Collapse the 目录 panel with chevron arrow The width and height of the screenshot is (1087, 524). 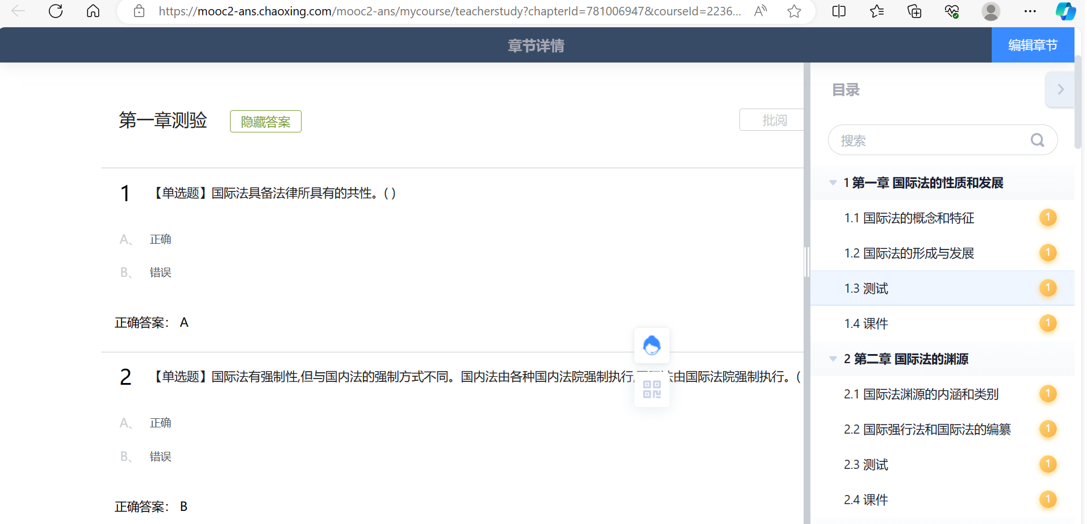(1060, 90)
